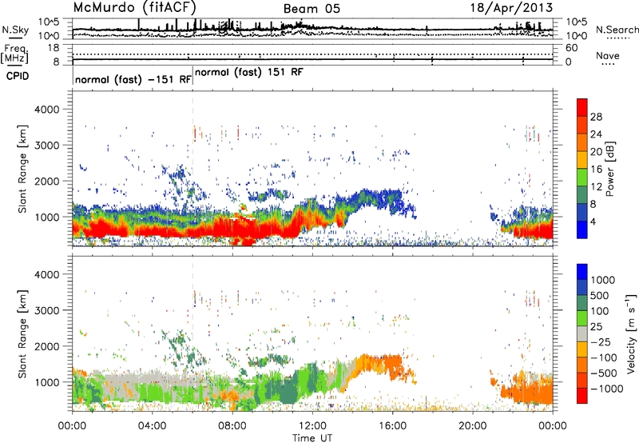Click the 16:00 time tick label

coord(393,426)
